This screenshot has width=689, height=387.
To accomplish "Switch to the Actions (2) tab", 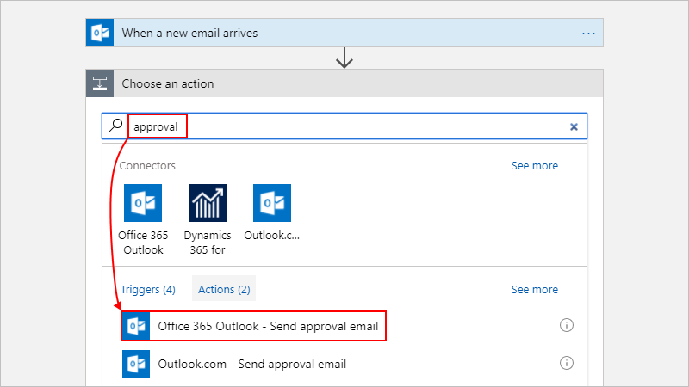I will tap(224, 288).
